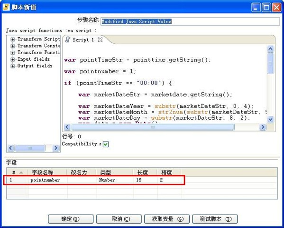Click the function tree scroll right arrow
Image resolution: width=284 pixels, height=228 pixels.
pos(56,148)
